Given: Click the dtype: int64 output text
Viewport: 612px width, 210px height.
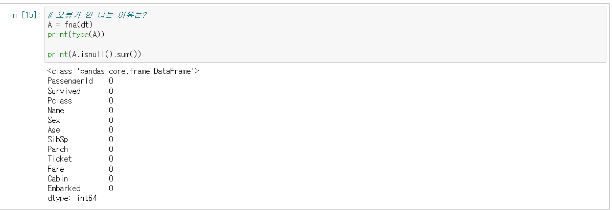Looking at the screenshot, I should pos(72,198).
